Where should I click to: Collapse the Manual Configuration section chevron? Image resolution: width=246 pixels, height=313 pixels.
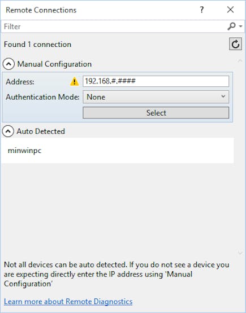(x=8, y=64)
